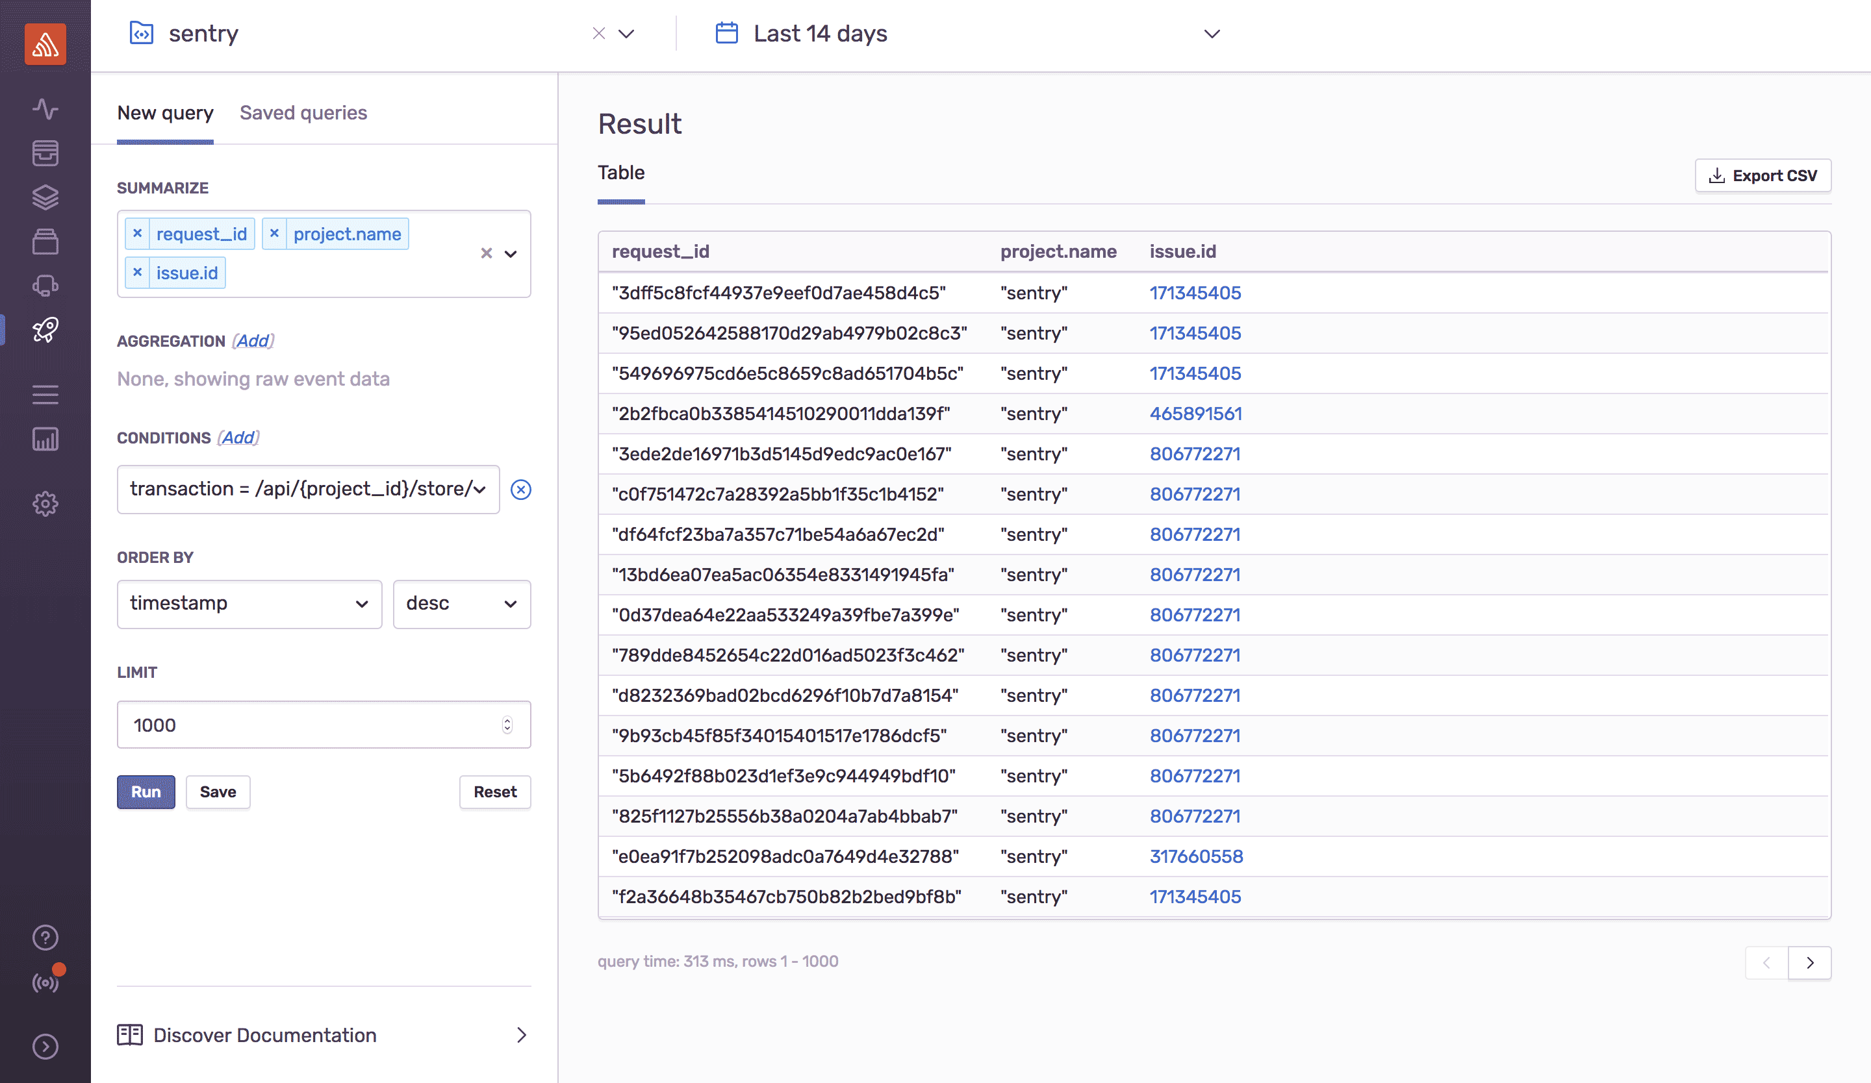Click the layers/stacks sidebar icon
This screenshot has width=1871, height=1083.
click(x=45, y=197)
